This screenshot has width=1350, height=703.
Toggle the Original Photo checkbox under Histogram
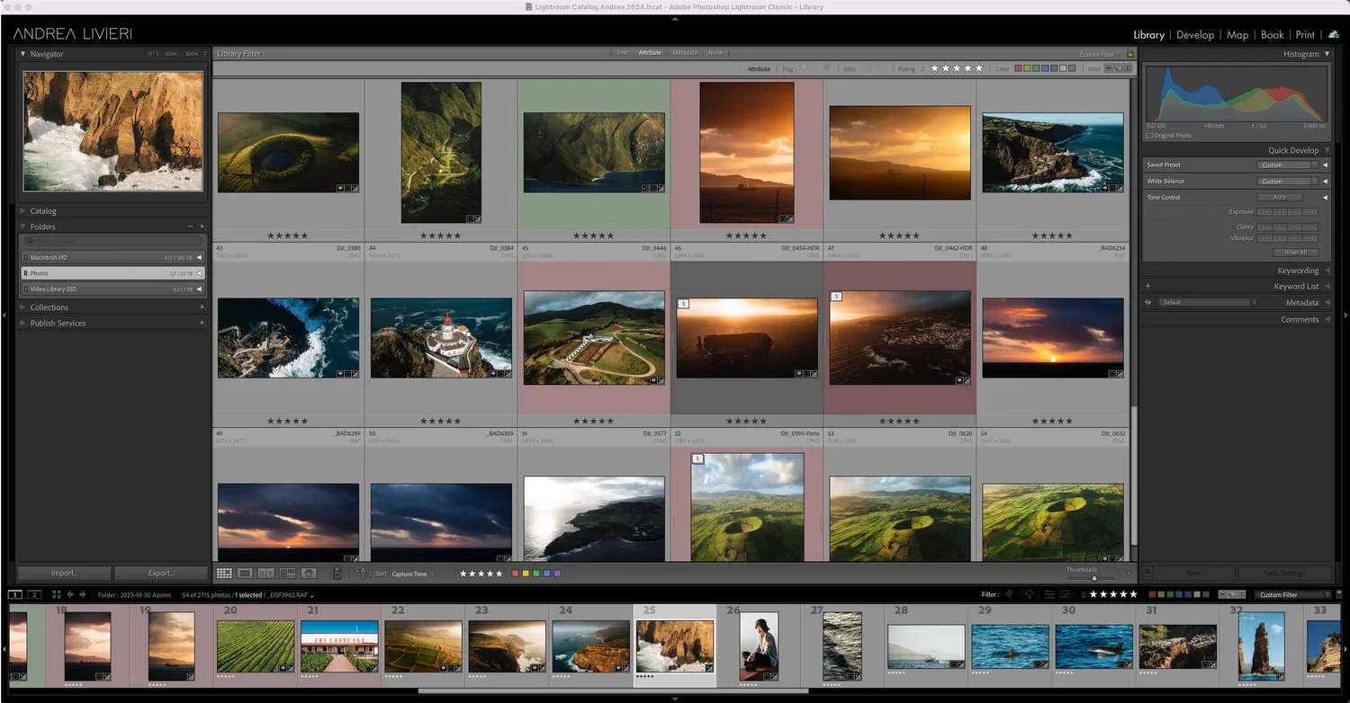pos(1148,135)
